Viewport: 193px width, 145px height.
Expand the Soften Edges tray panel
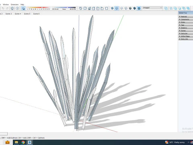coord(186,36)
